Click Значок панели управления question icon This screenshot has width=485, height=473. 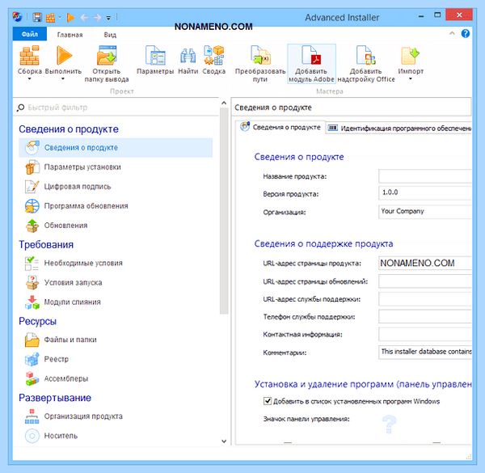click(389, 424)
